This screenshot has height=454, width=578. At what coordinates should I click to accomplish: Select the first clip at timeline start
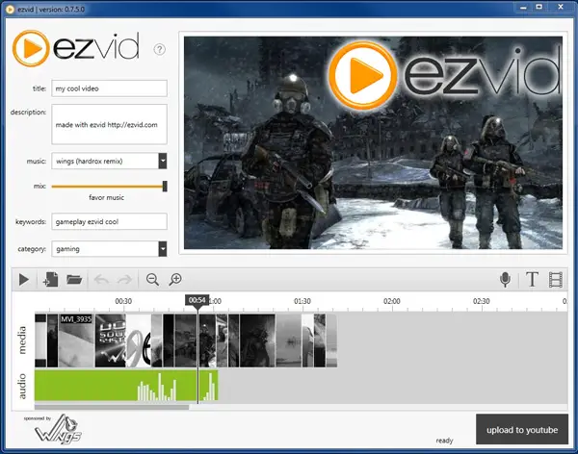tap(40, 340)
